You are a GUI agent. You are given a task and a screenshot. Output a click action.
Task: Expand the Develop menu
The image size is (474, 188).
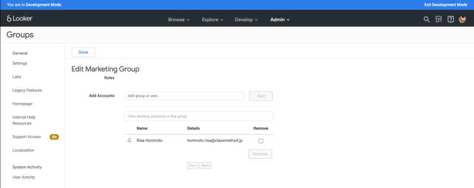(246, 20)
